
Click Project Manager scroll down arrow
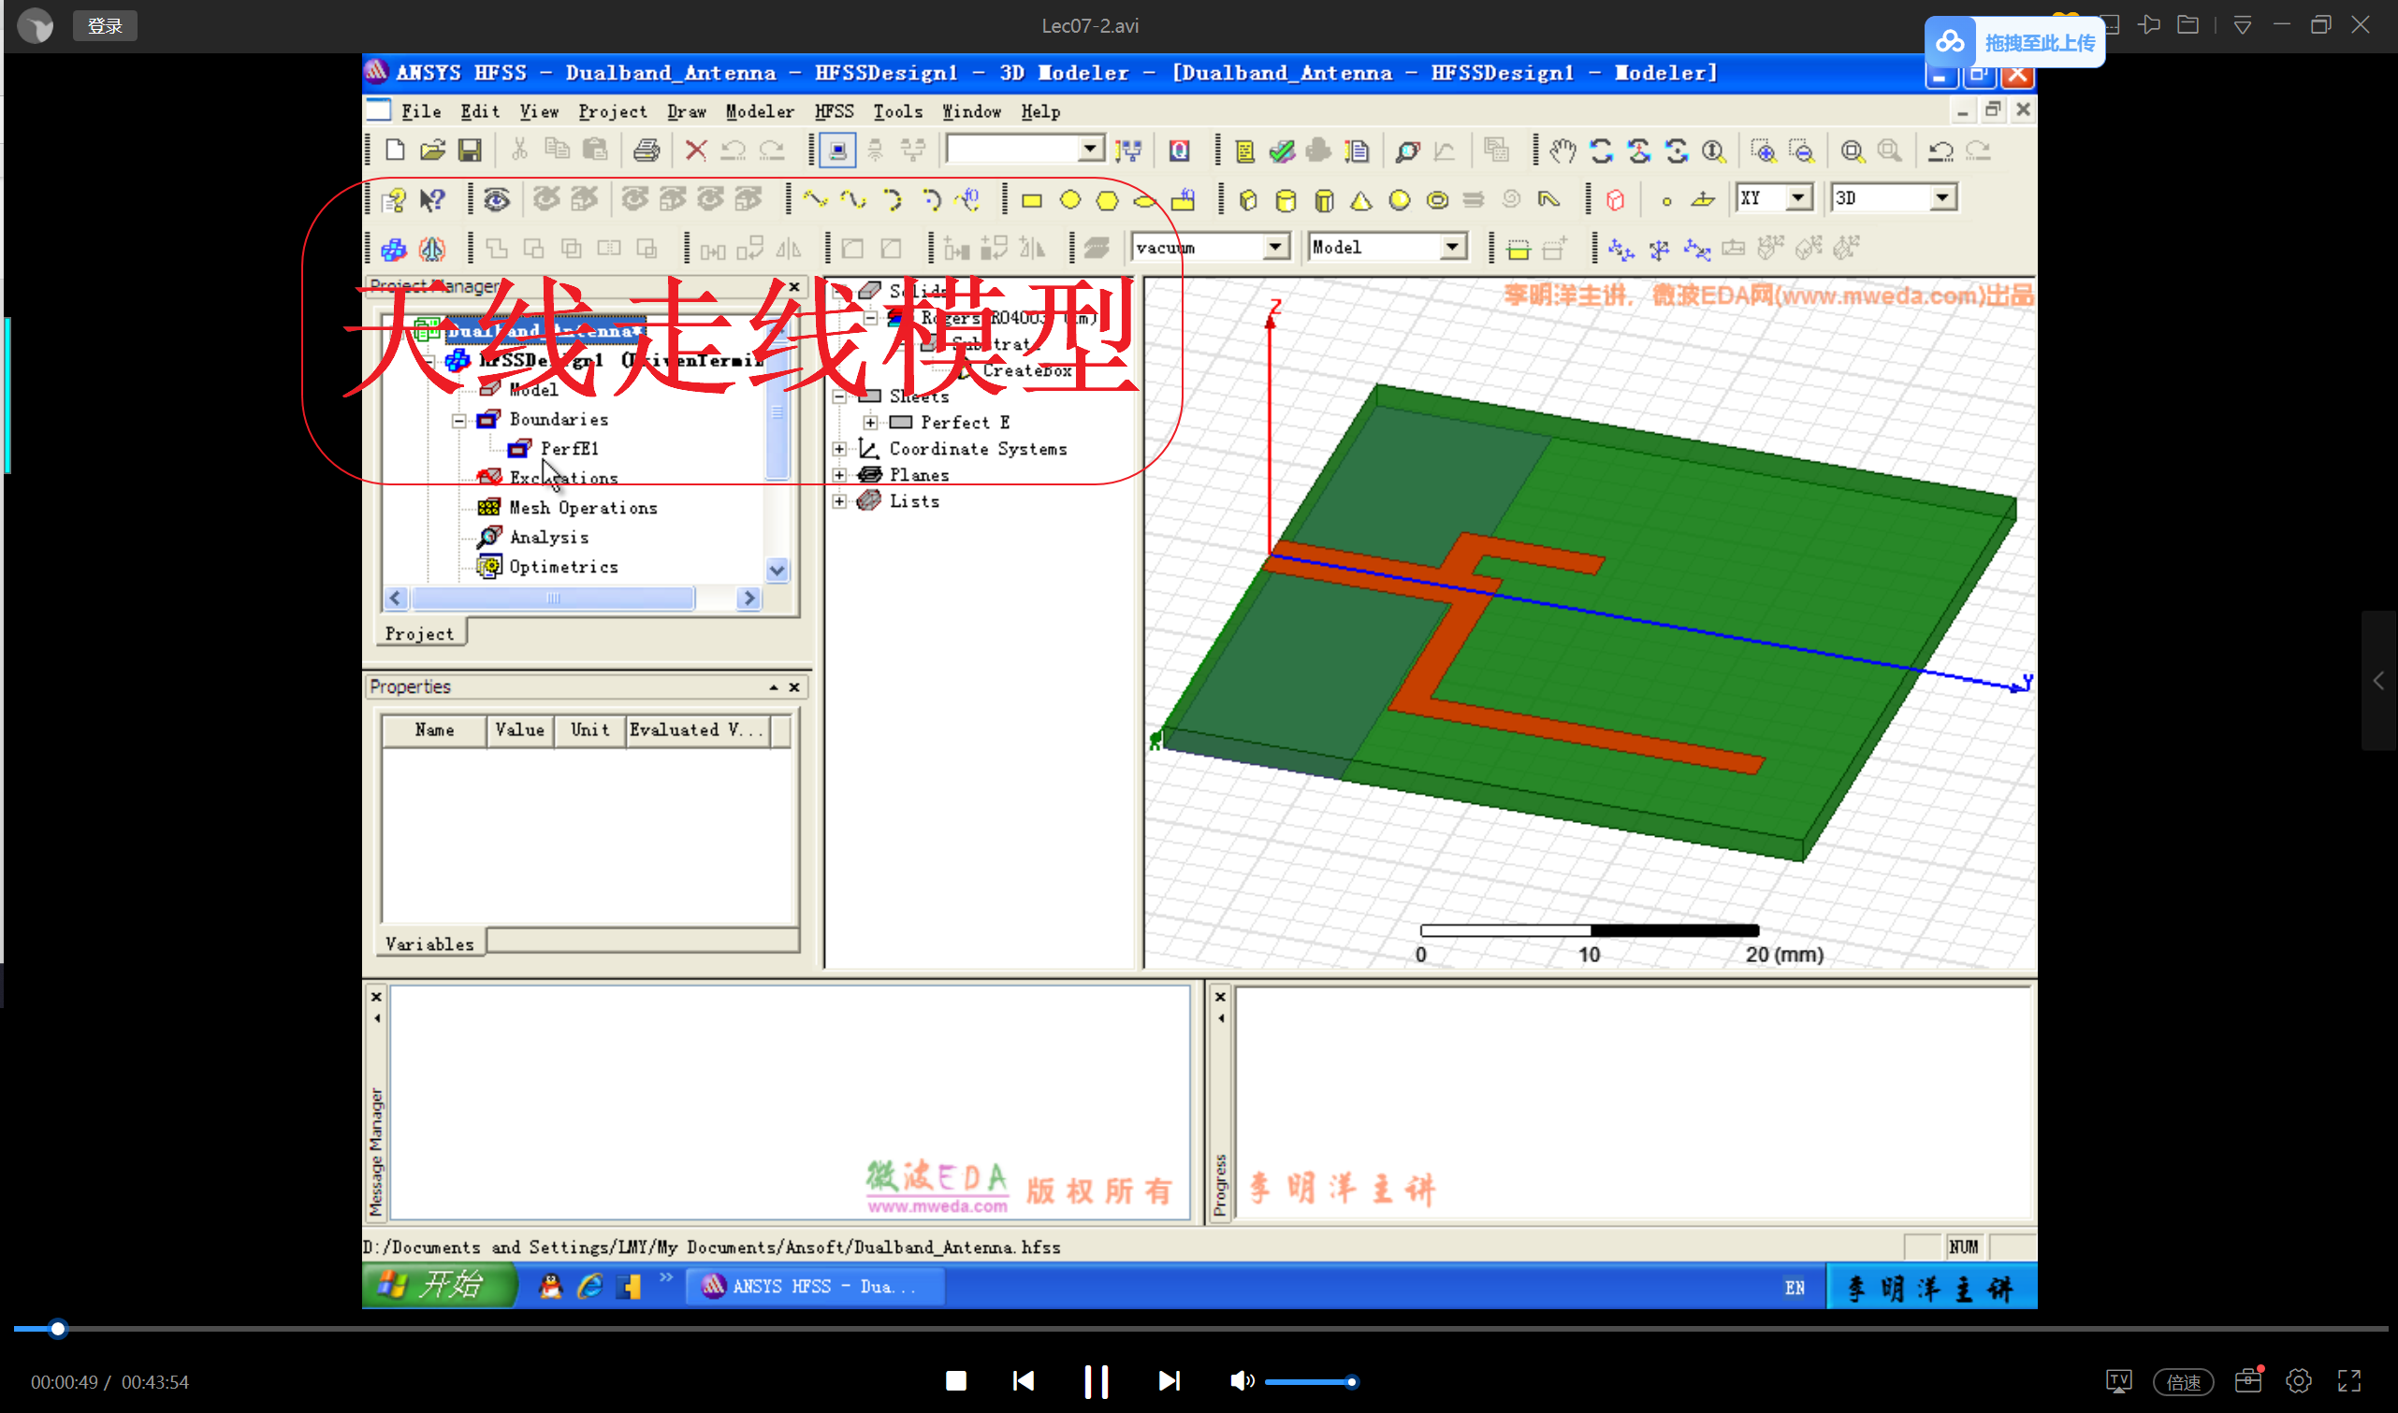point(778,570)
